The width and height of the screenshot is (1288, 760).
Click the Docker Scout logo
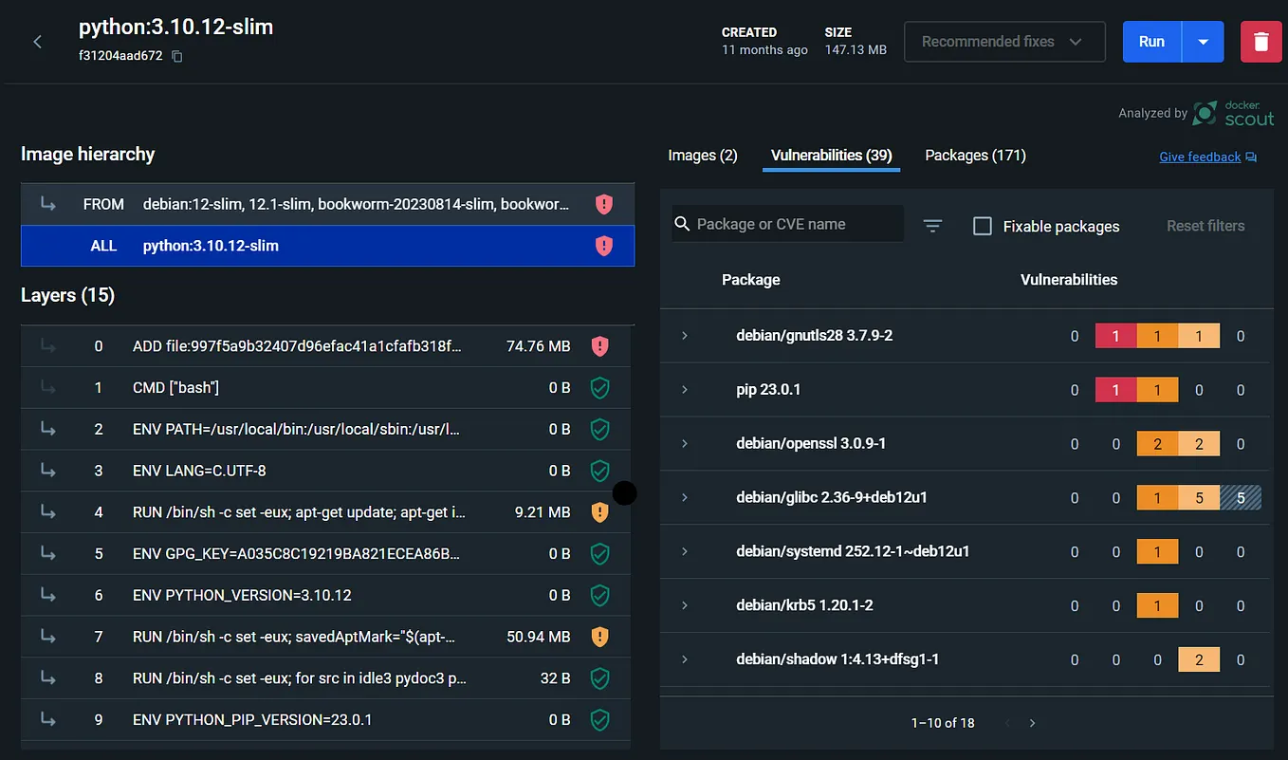1232,112
